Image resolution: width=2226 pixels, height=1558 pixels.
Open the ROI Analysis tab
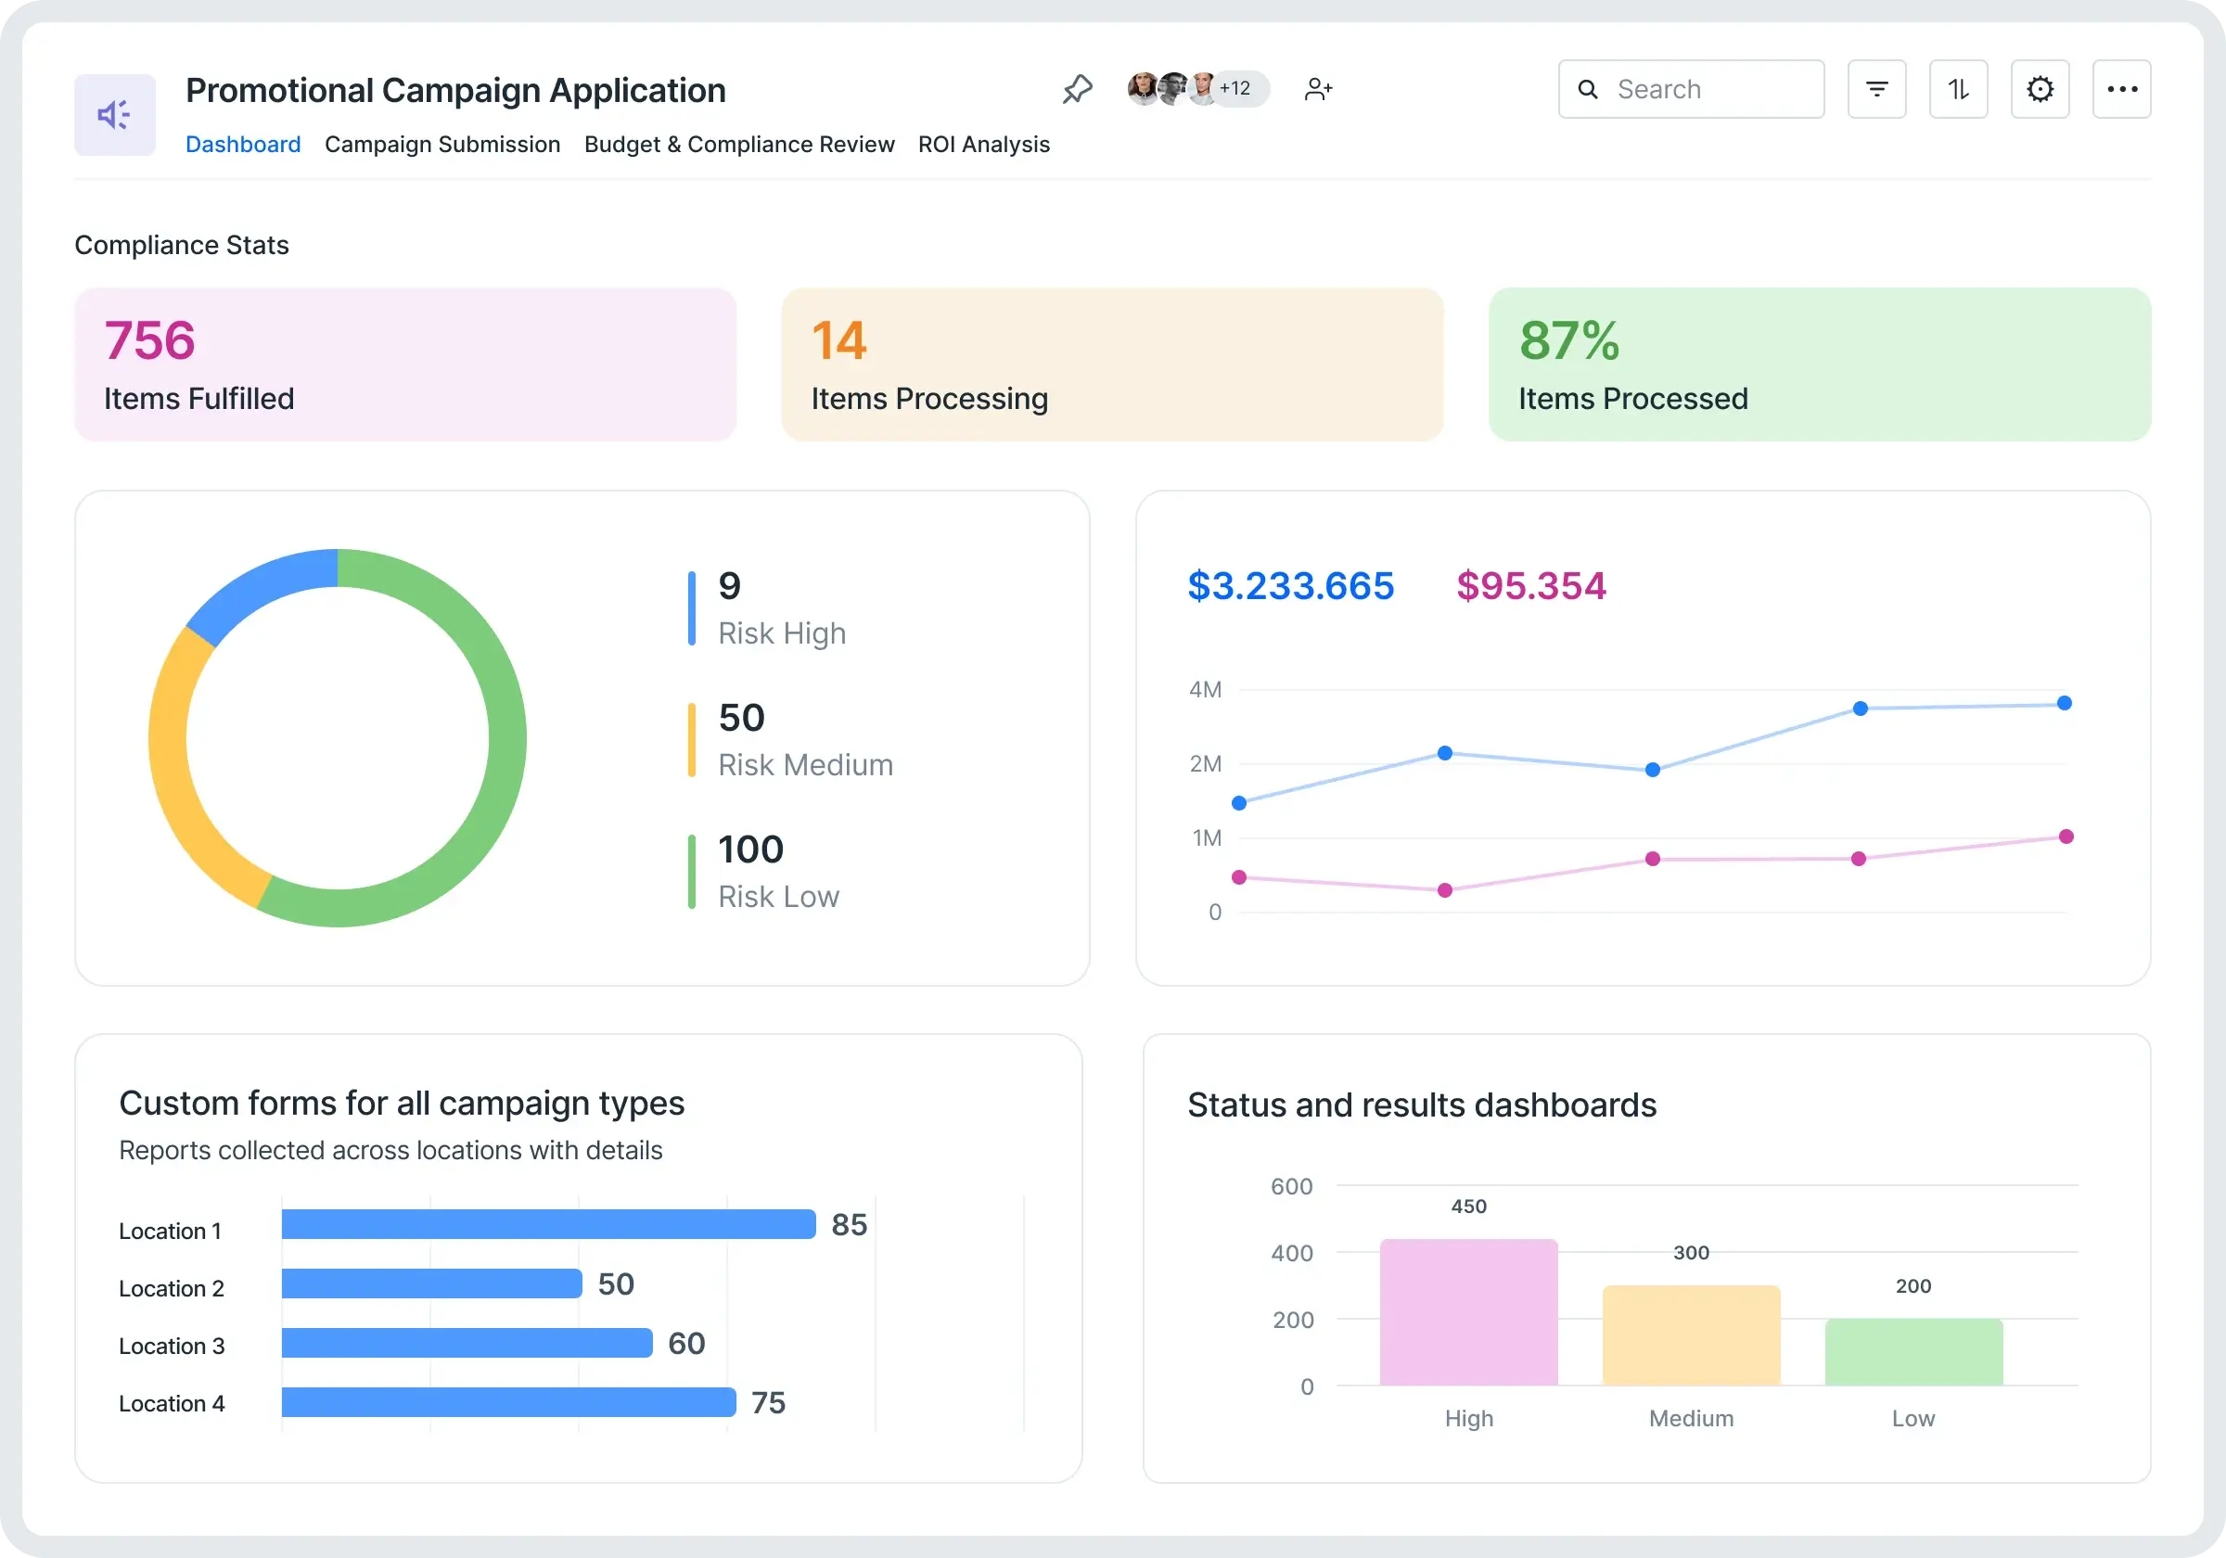click(983, 145)
